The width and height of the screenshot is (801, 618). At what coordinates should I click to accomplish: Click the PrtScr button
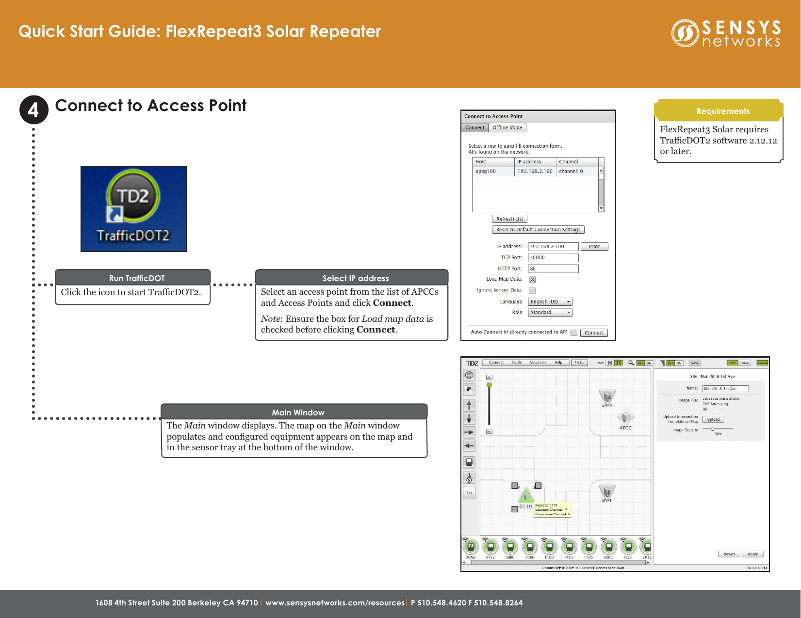tap(580, 363)
